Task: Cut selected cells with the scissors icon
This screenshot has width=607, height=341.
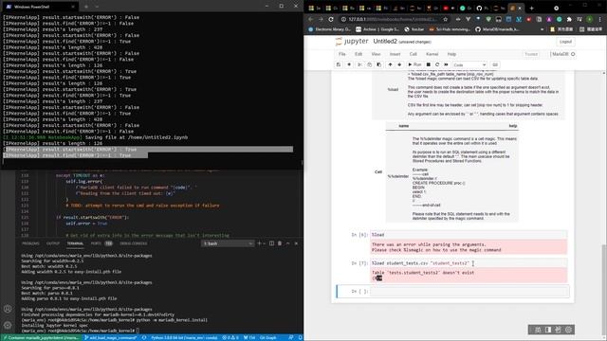Action: pos(359,64)
